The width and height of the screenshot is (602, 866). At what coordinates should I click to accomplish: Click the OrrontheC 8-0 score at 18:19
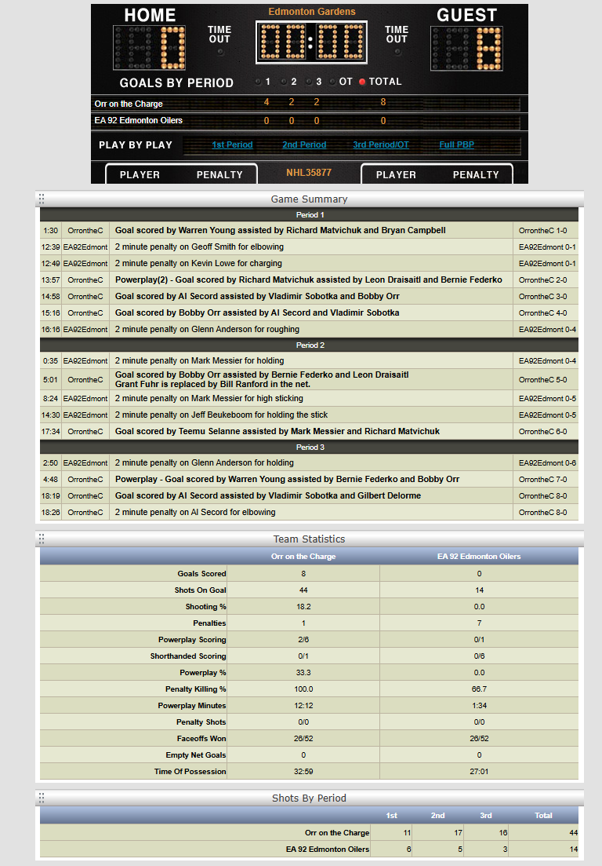[x=543, y=496]
